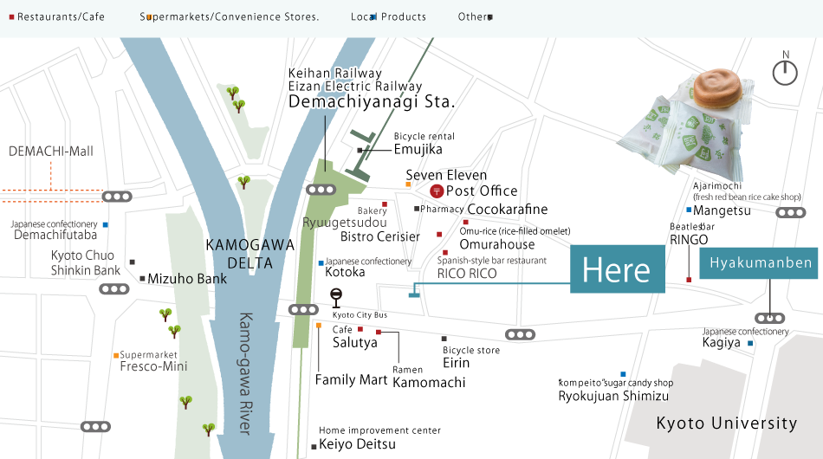Click the black marker beside Mizuho Bank
Screen dimensions: 823x459
pos(142,279)
